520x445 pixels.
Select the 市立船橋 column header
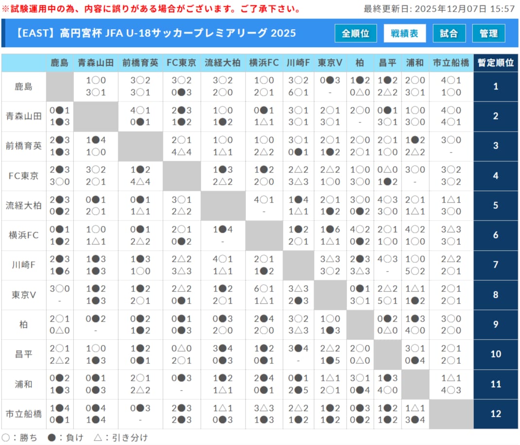click(451, 63)
